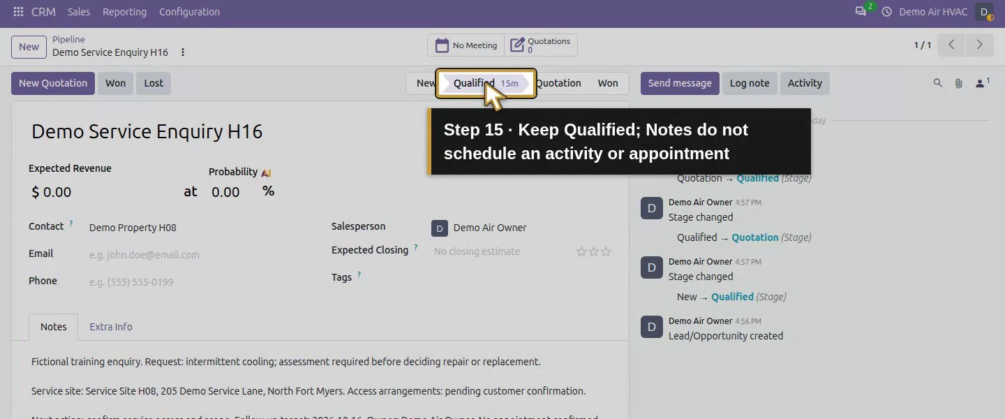Open the record actions kebab menu
Image resolution: width=1005 pixels, height=419 pixels.
point(183,52)
